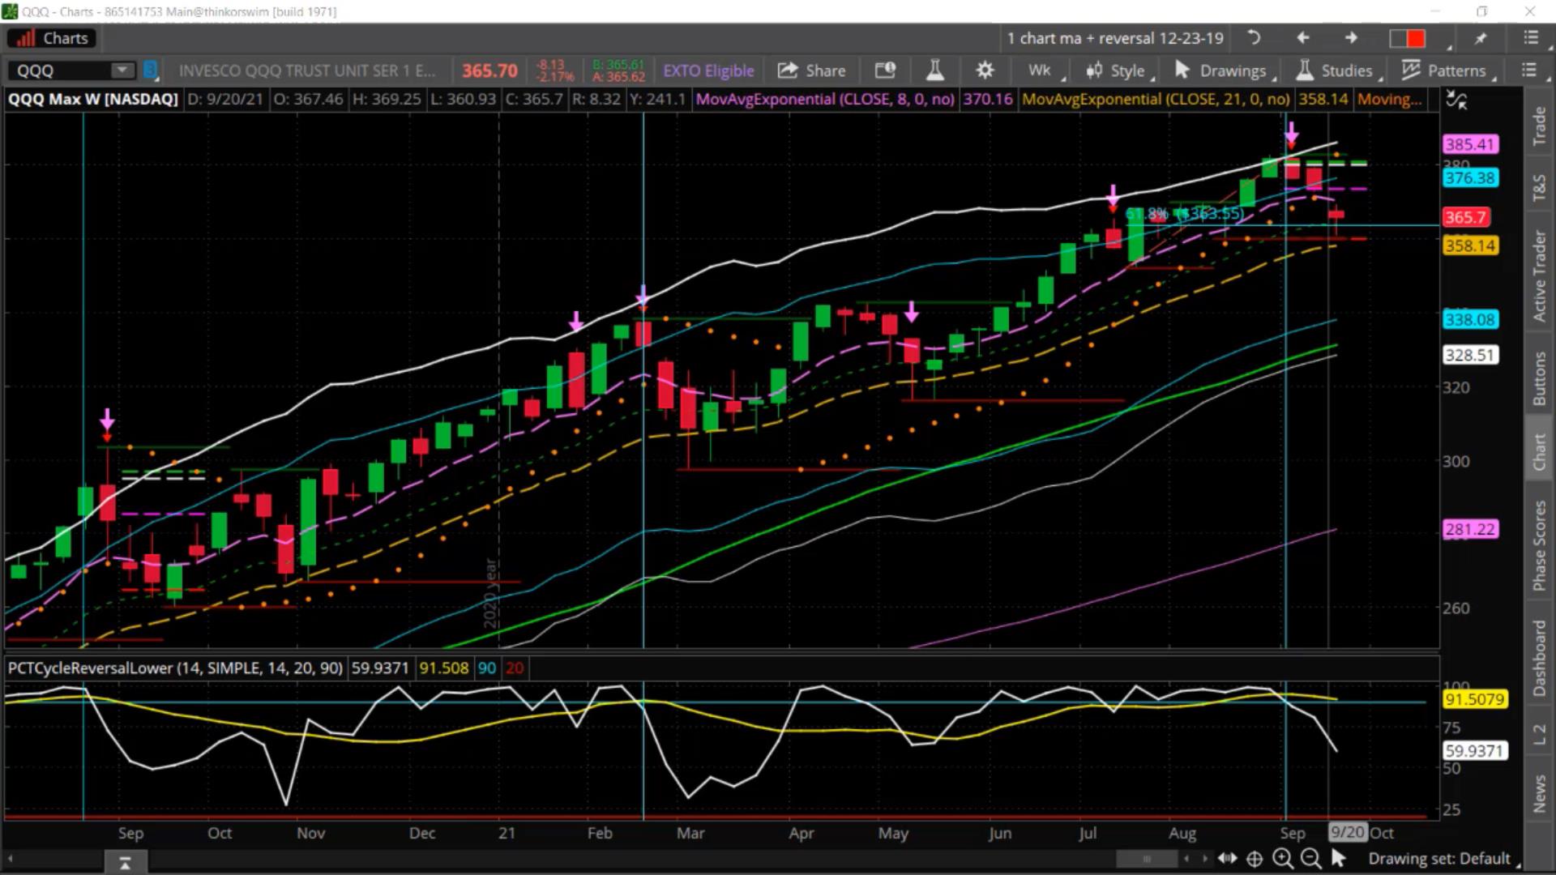Select the pointer cursor tool icon
1556x875 pixels.
coord(1338,858)
